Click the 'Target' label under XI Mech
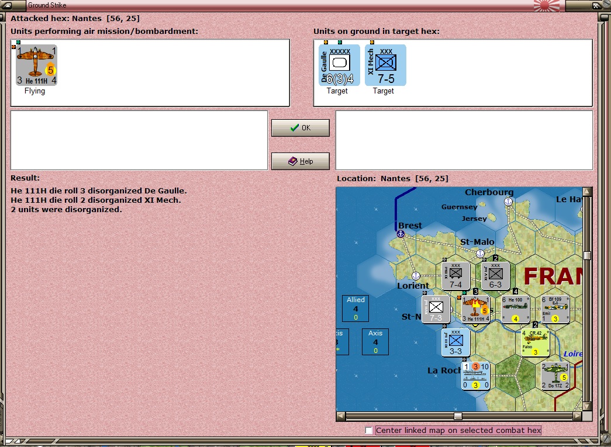This screenshot has width=611, height=447. (x=383, y=91)
